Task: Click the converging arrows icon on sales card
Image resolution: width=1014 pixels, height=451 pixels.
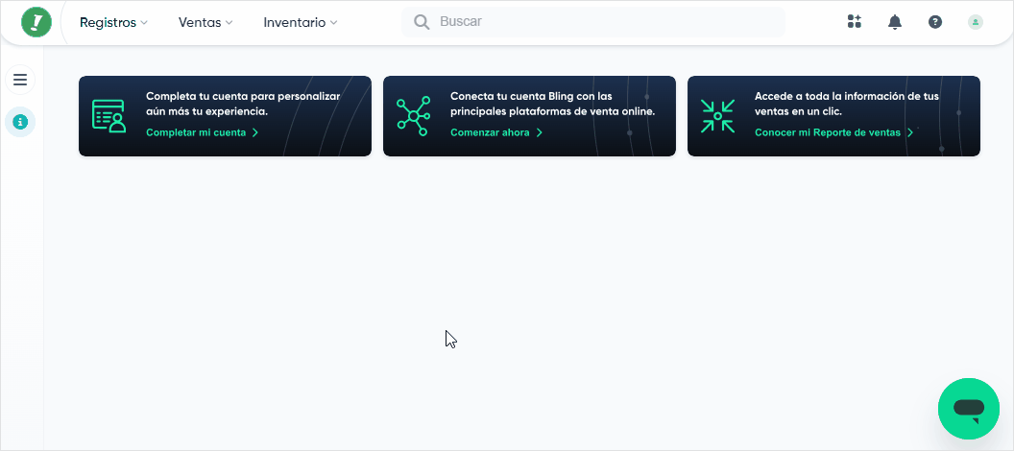Action: (718, 116)
